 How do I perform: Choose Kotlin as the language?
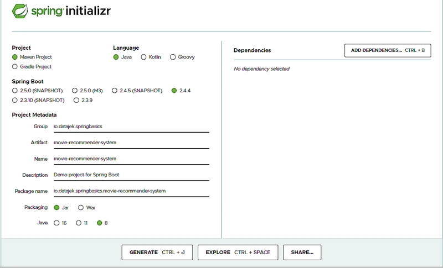(144, 57)
